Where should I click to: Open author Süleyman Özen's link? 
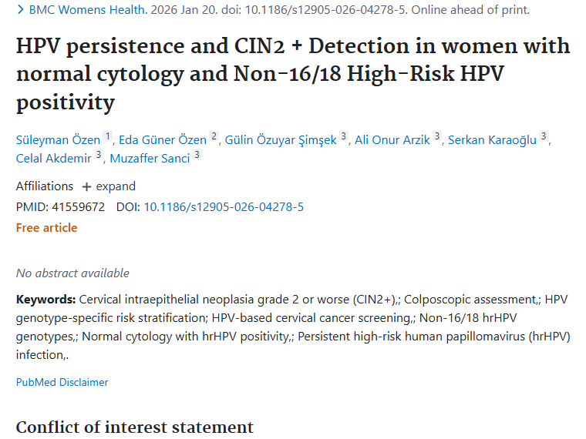coord(58,139)
